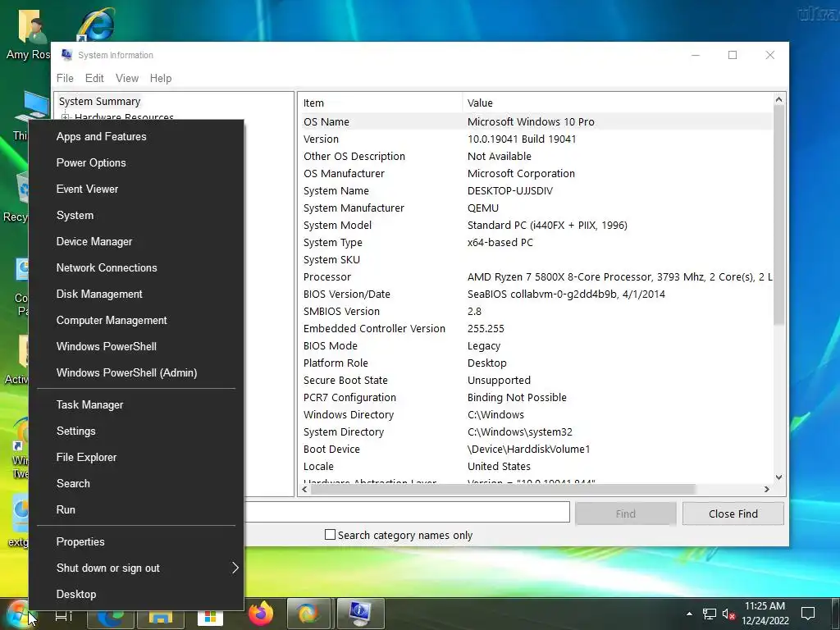Open Event Viewer
Screen dimensions: 840x630
coord(136,189)
